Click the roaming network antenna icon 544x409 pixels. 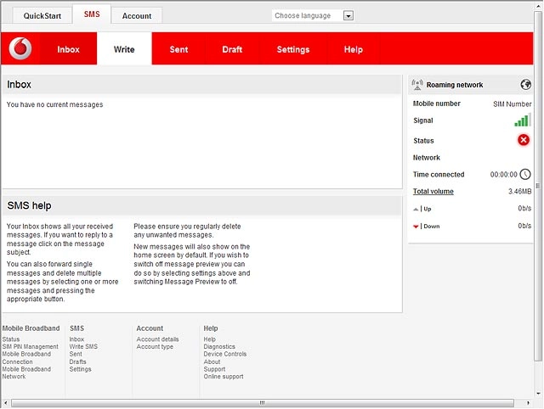[x=417, y=84]
